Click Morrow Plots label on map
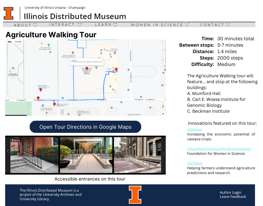 43,86
